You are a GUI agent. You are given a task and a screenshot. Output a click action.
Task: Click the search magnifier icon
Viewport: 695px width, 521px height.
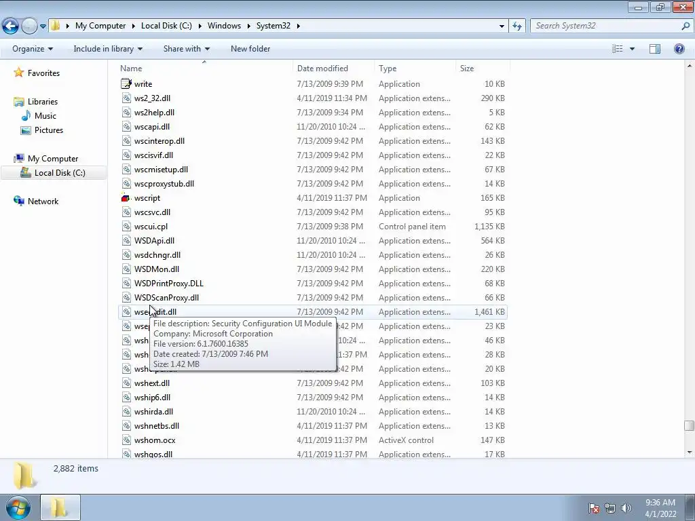click(685, 26)
